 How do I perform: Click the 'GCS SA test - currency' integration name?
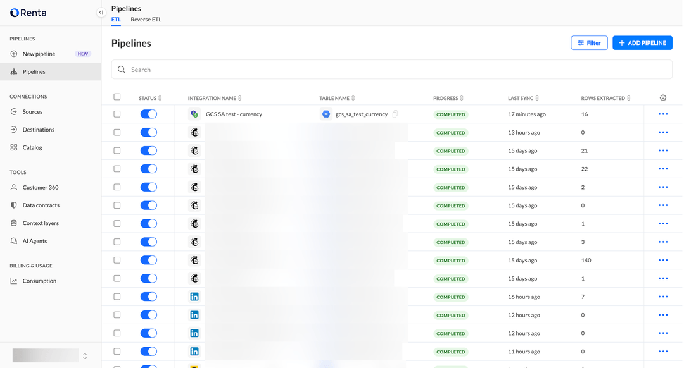click(x=234, y=114)
